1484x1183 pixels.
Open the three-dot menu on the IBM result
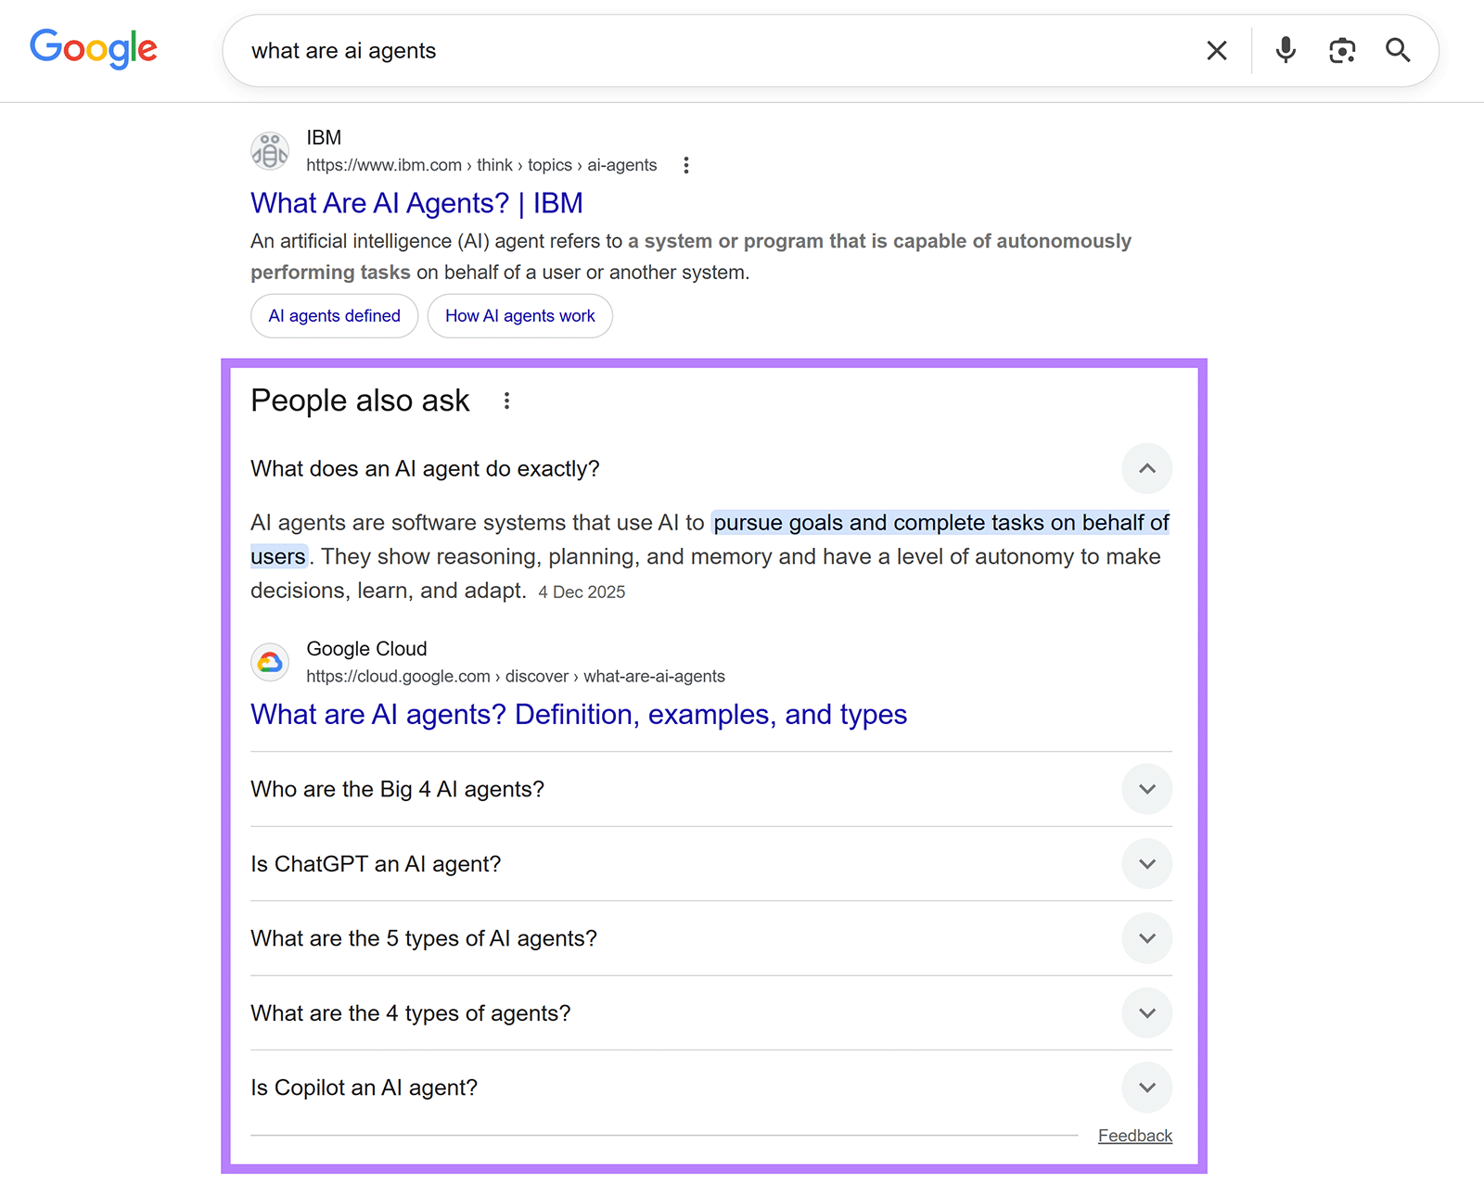point(685,165)
